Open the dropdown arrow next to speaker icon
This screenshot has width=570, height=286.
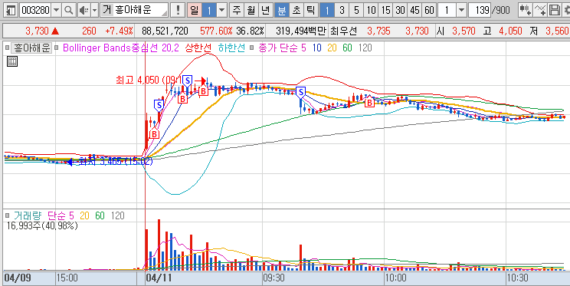(x=94, y=10)
